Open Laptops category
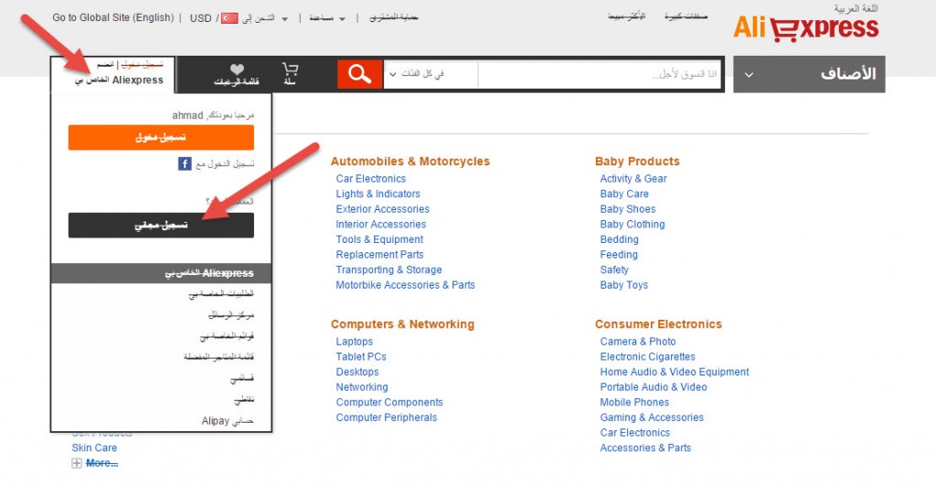 (x=354, y=342)
